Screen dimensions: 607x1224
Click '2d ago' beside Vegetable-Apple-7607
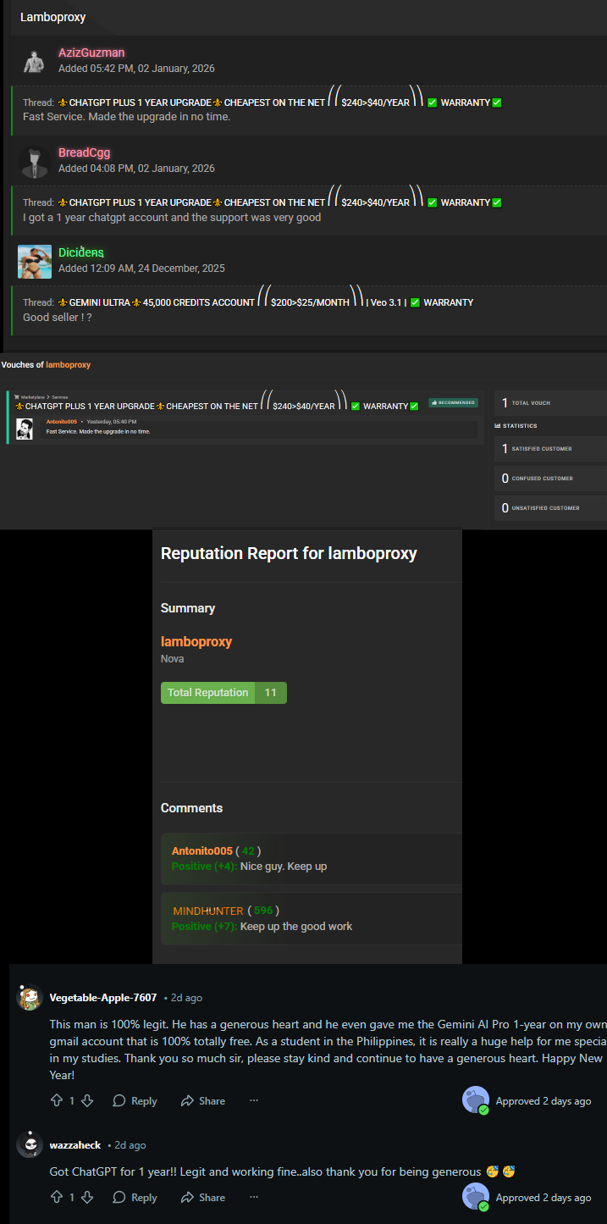[186, 998]
